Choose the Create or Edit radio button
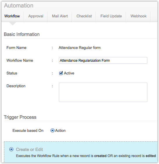Viewport: 159px width, 164px height. pyautogui.click(x=11, y=149)
